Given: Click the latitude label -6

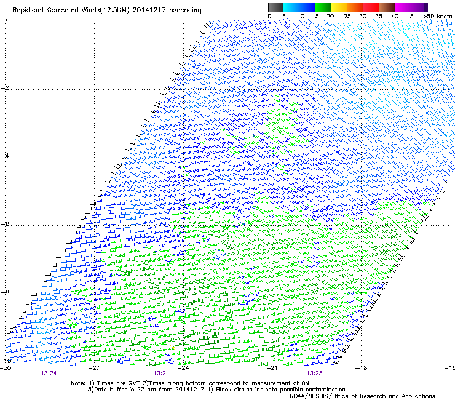Looking at the screenshot, I should click(5, 224).
